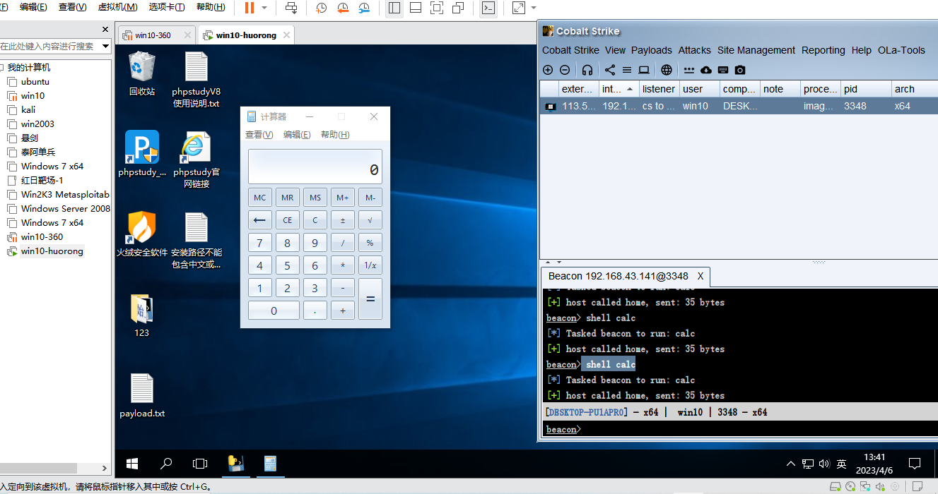
Task: Open the Reporting menu
Action: (823, 50)
